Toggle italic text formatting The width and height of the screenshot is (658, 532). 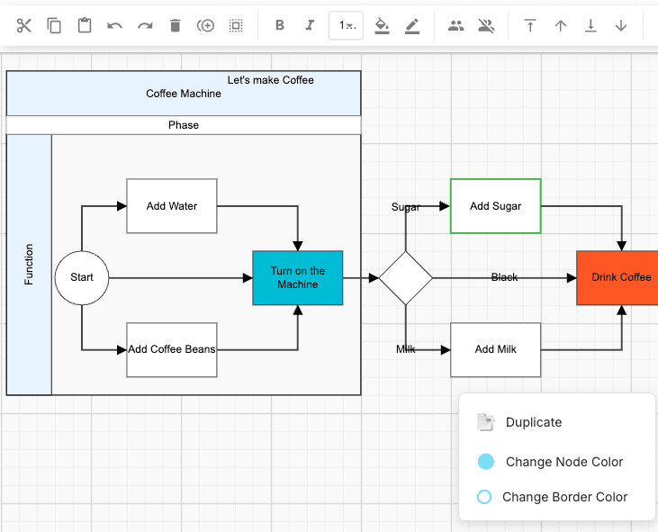(310, 25)
